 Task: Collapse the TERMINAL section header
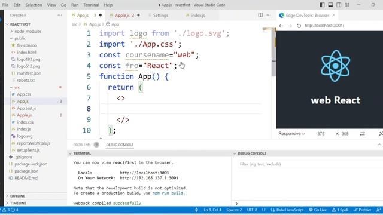pyautogui.click(x=82, y=153)
